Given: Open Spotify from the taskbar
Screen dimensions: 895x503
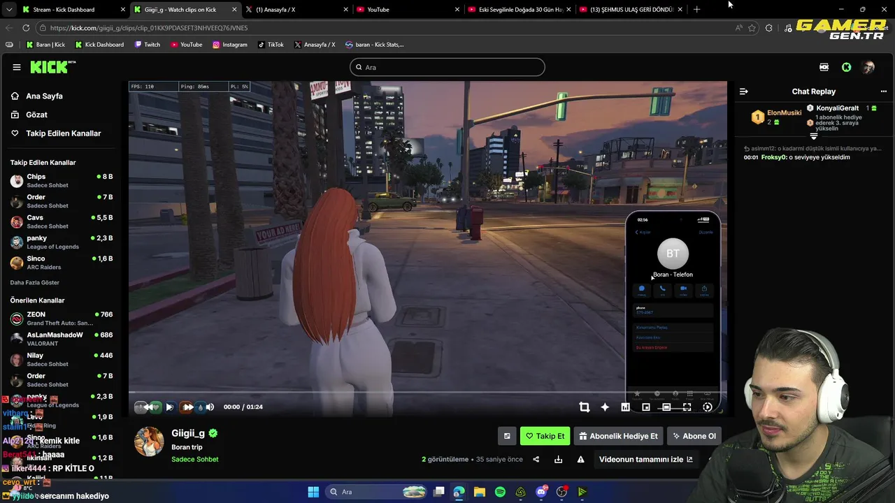Looking at the screenshot, I should coord(500,492).
